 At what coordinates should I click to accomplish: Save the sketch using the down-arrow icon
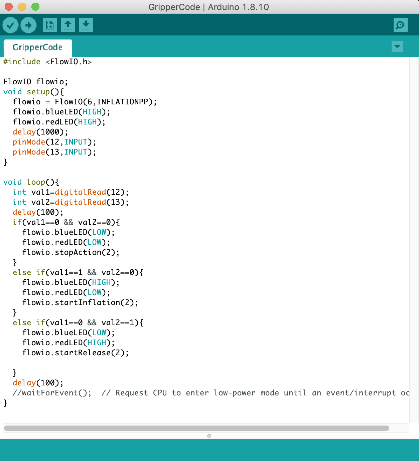[x=86, y=25]
